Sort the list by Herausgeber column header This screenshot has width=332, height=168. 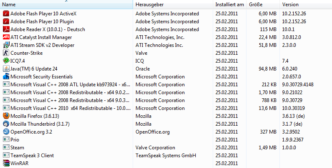point(173,5)
